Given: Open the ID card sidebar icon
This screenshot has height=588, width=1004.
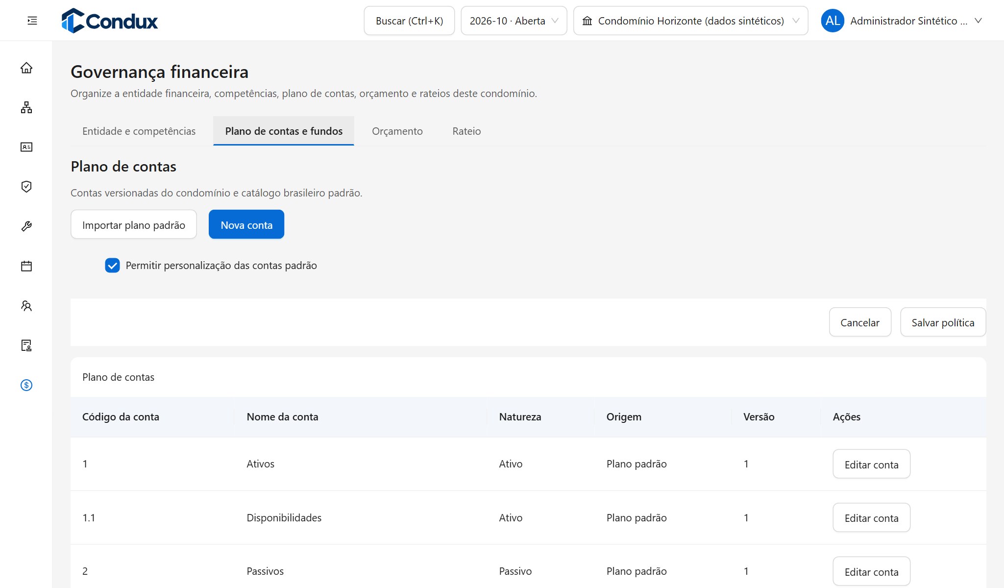Looking at the screenshot, I should pyautogui.click(x=26, y=147).
